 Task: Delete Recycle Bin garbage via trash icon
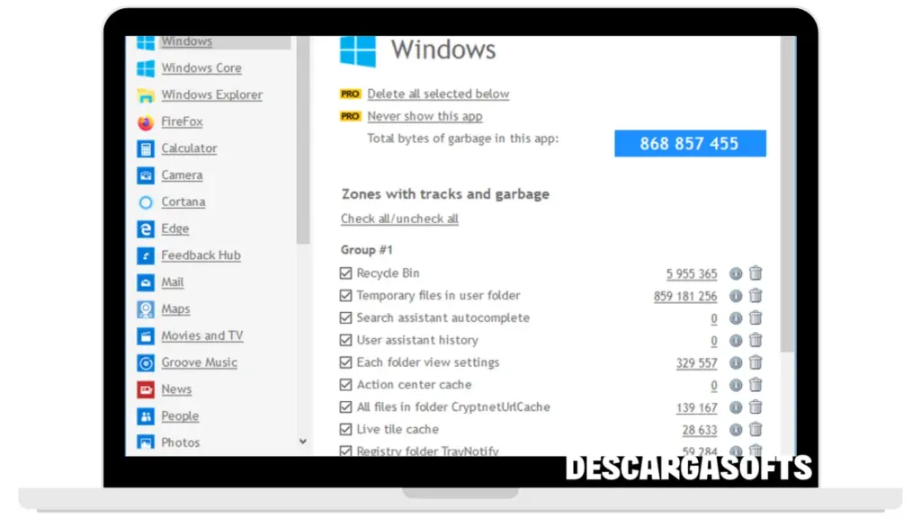[756, 273]
